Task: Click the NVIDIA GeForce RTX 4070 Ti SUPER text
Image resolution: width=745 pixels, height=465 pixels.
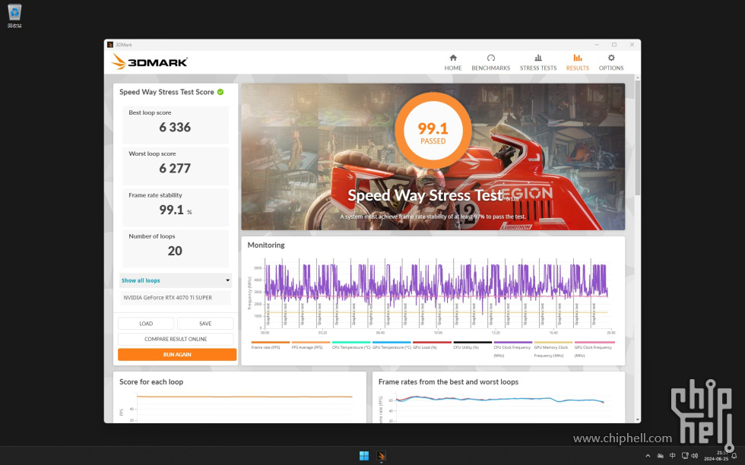Action: click(x=168, y=298)
